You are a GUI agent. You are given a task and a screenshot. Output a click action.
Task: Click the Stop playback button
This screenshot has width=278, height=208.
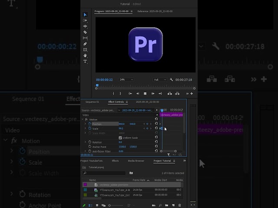[x=145, y=94]
